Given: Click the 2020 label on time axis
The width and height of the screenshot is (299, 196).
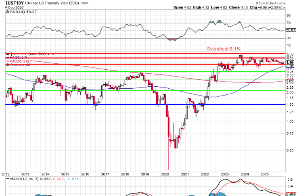Looking at the screenshot, I should [x=165, y=174].
